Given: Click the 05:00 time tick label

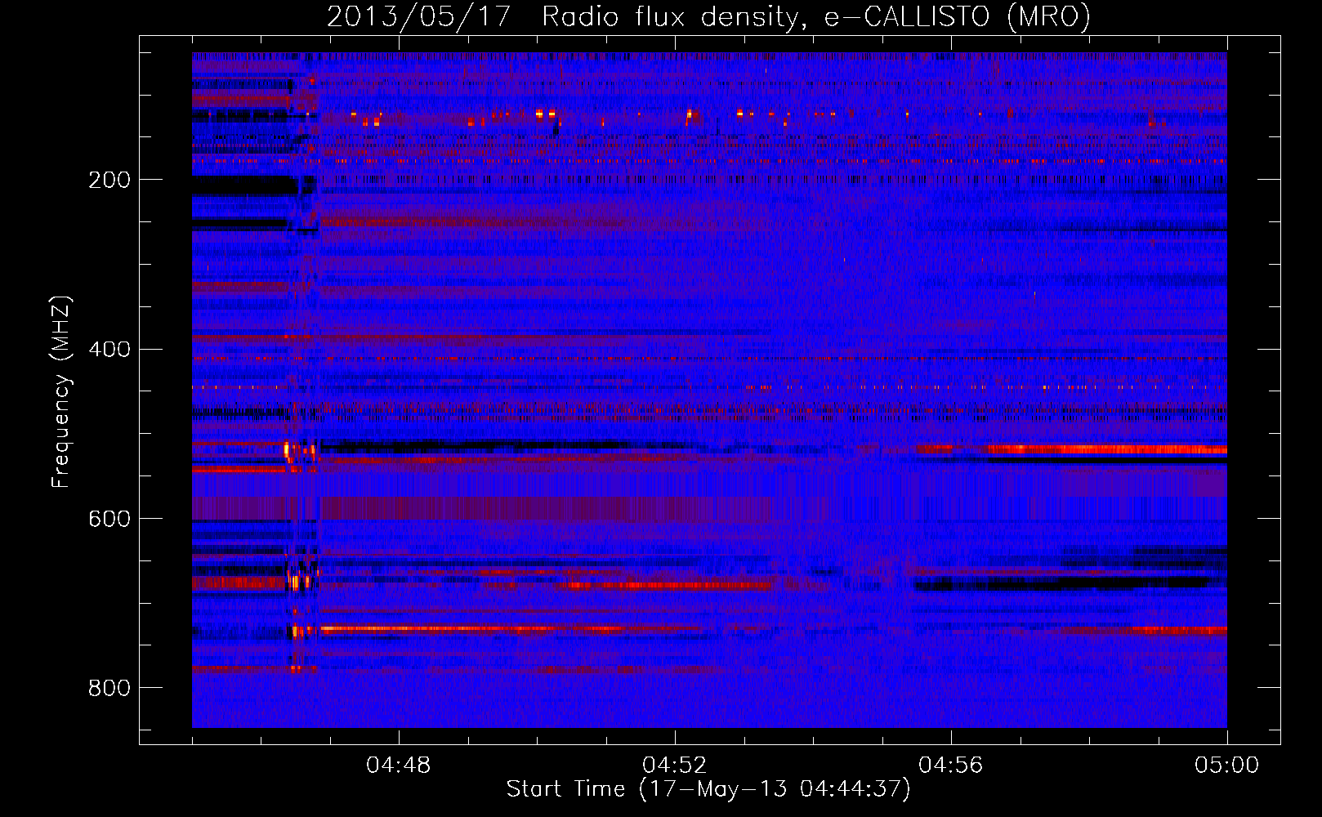Looking at the screenshot, I should point(1227,766).
